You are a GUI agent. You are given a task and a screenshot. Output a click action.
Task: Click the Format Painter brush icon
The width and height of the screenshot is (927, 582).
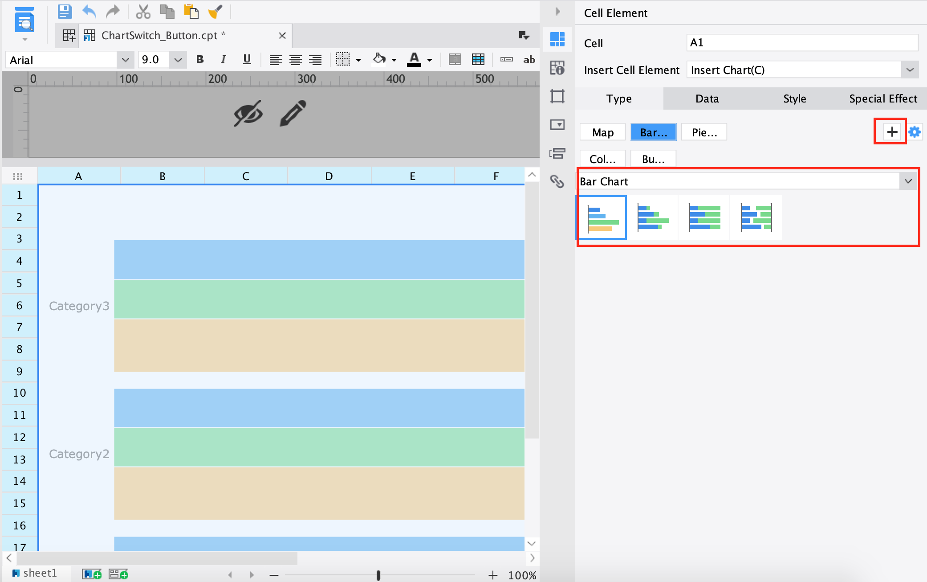pos(215,12)
